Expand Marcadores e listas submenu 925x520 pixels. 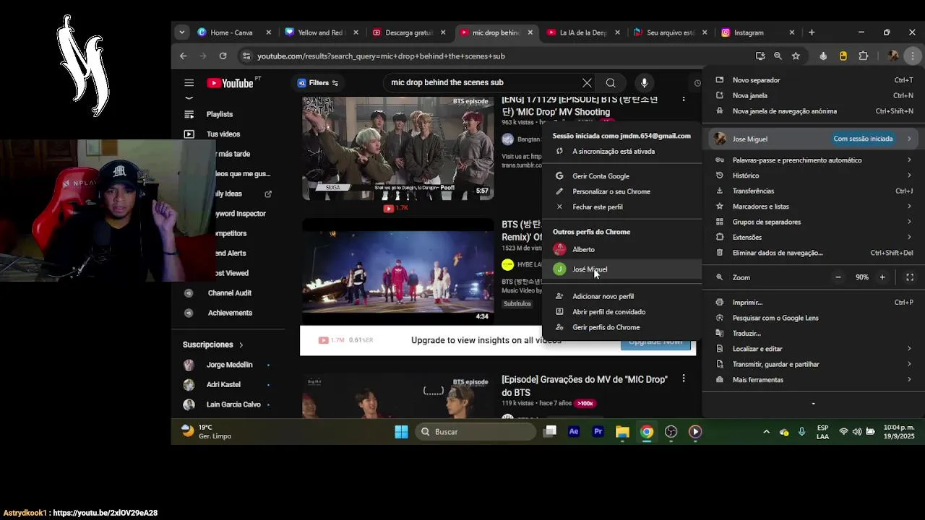pyautogui.click(x=813, y=207)
